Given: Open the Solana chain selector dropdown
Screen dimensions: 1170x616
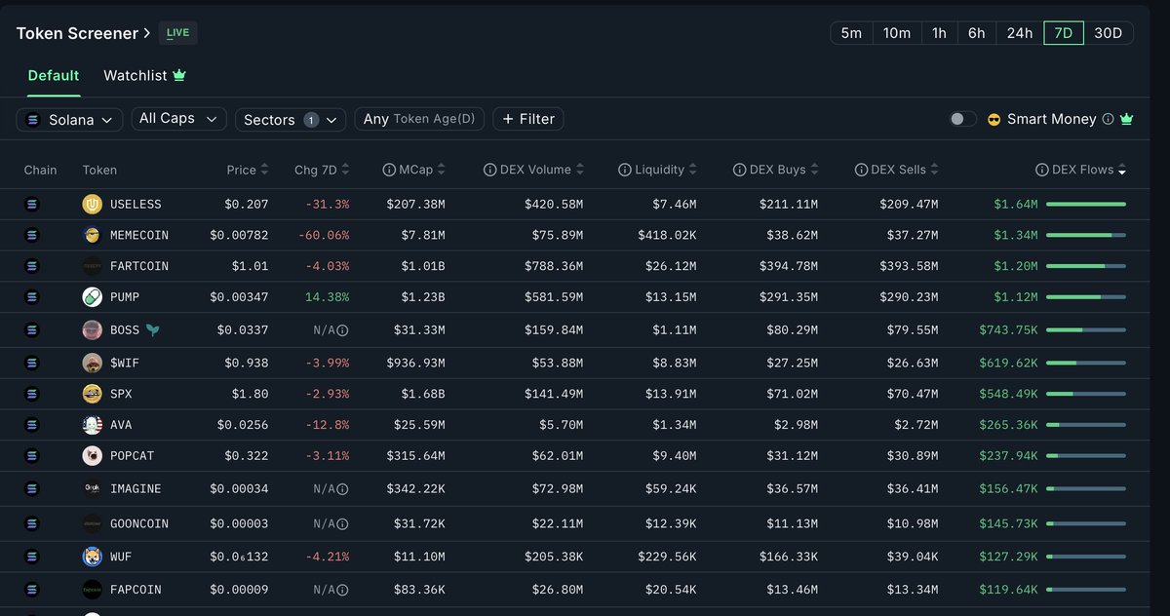Looking at the screenshot, I should click(68, 119).
